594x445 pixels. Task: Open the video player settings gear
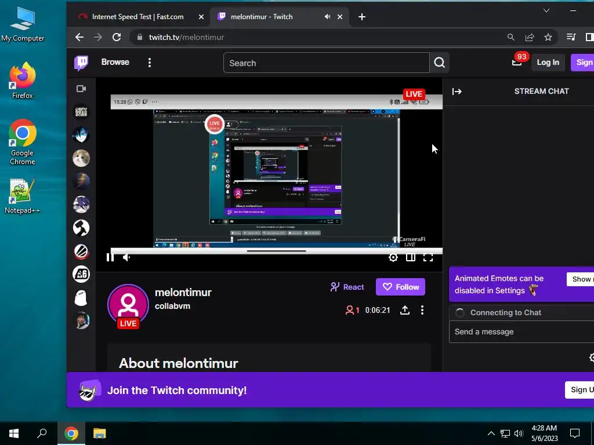393,257
